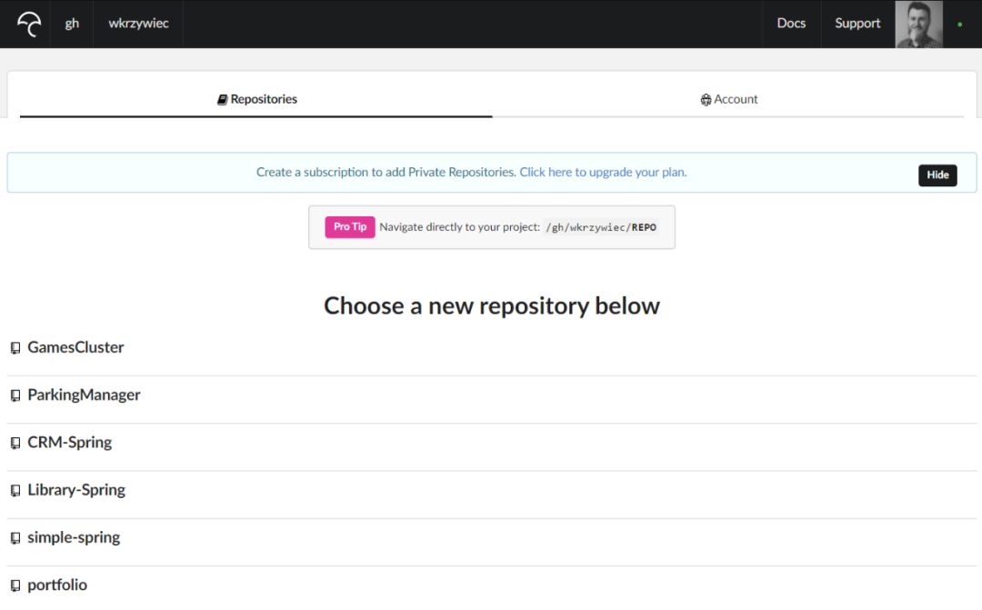Viewport: 982px width, 610px height.
Task: Click the repo icon beside GamesCluster
Action: (x=15, y=348)
